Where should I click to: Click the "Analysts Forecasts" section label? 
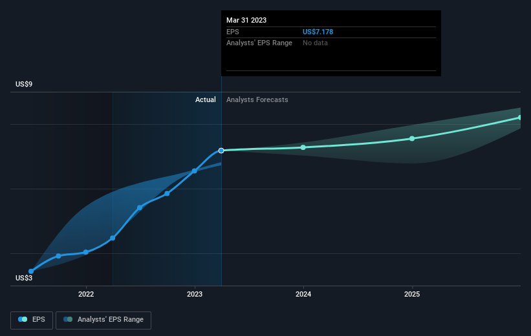point(257,100)
